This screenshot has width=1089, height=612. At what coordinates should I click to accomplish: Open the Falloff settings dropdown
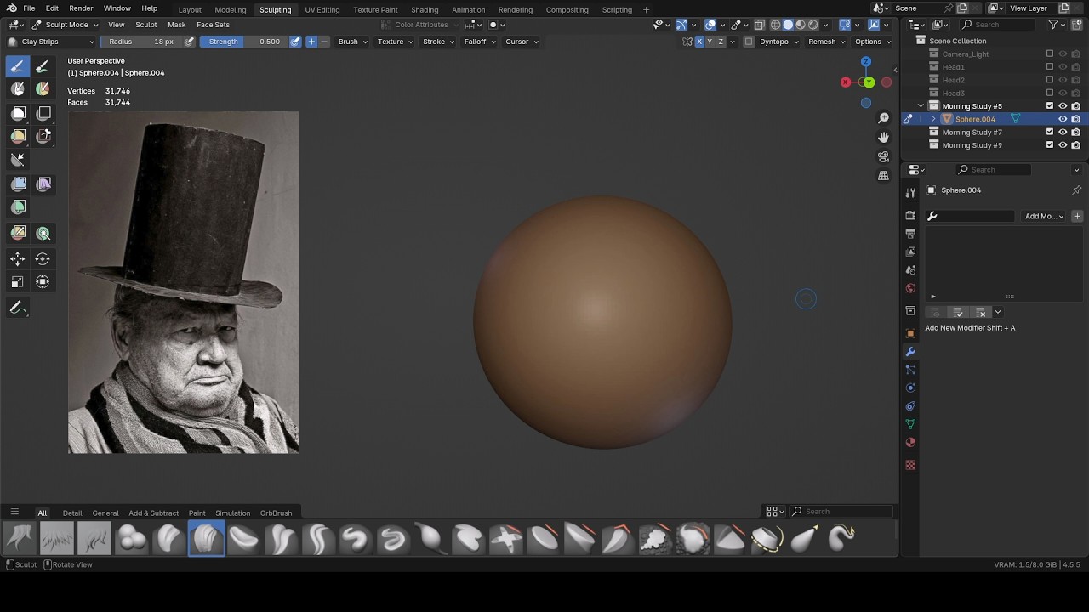[x=479, y=42]
